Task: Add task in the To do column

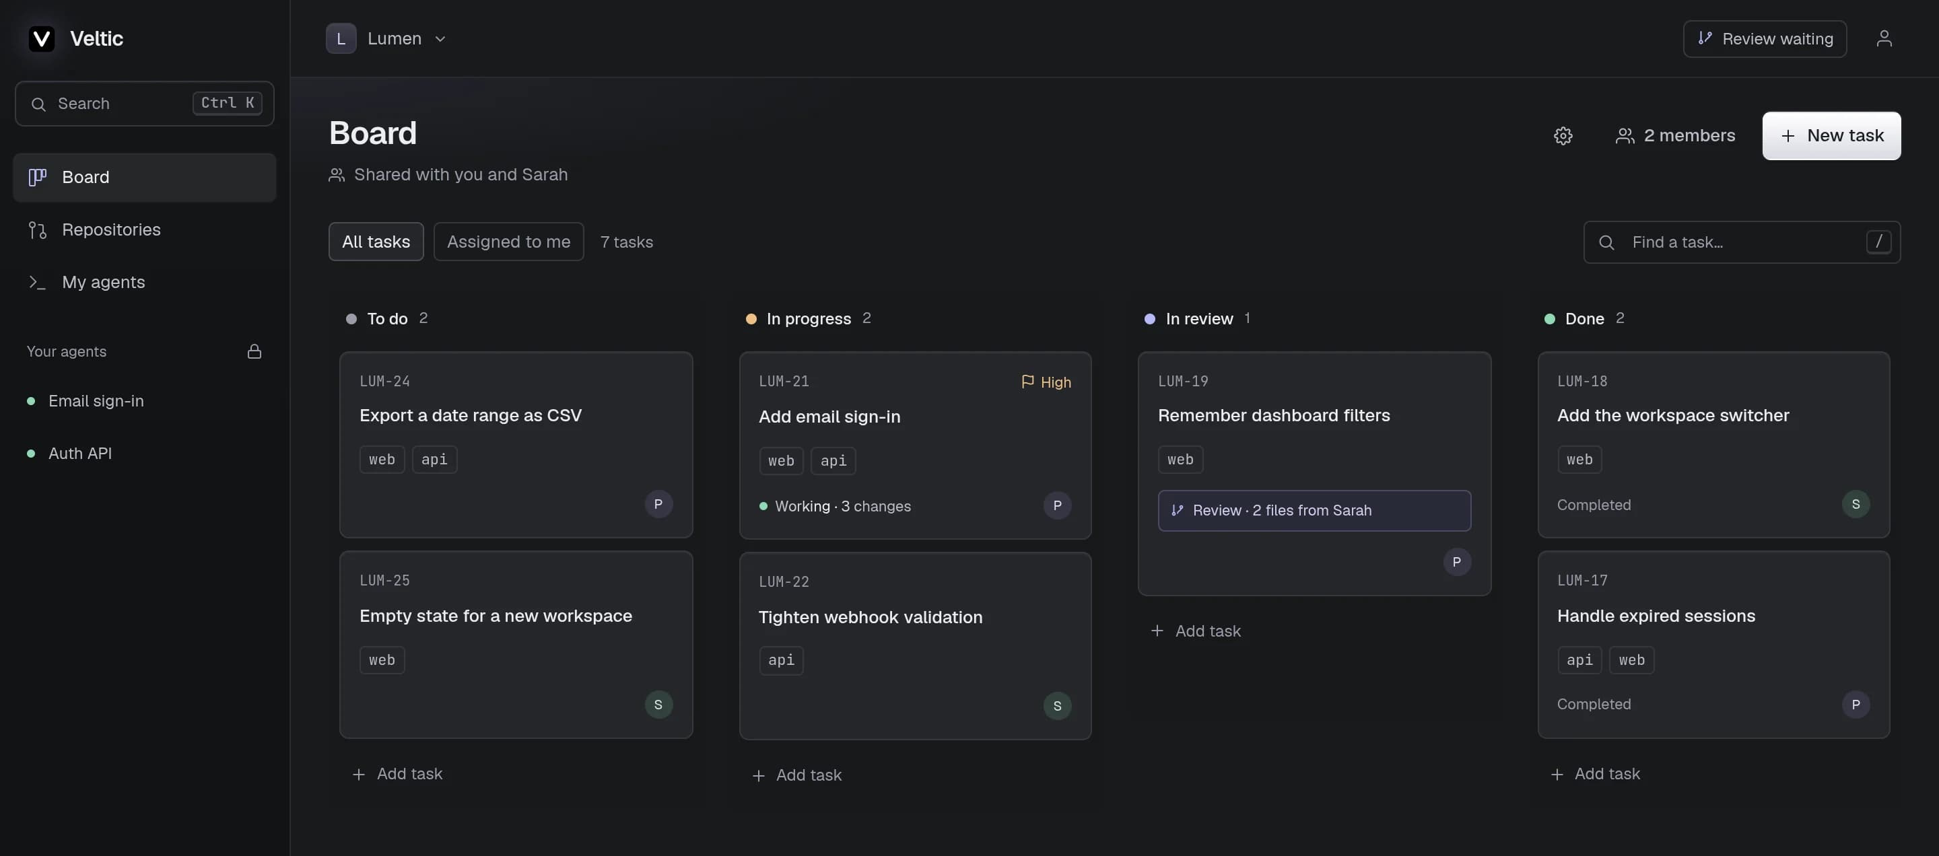Action: [397, 774]
